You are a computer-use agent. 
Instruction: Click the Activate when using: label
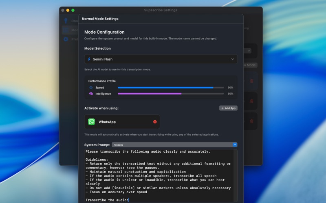click(x=101, y=108)
